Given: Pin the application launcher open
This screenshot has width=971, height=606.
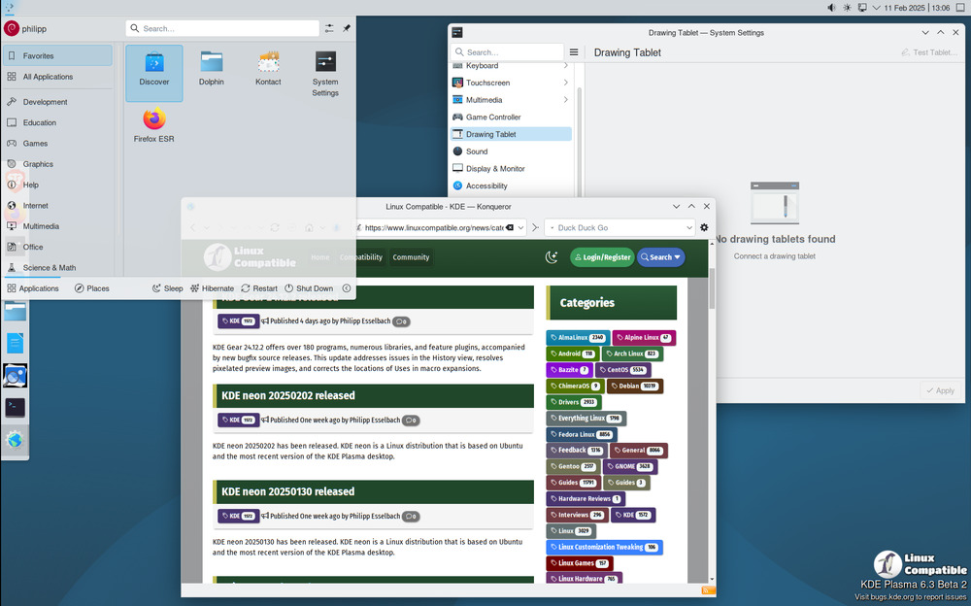Looking at the screenshot, I should click(x=347, y=29).
